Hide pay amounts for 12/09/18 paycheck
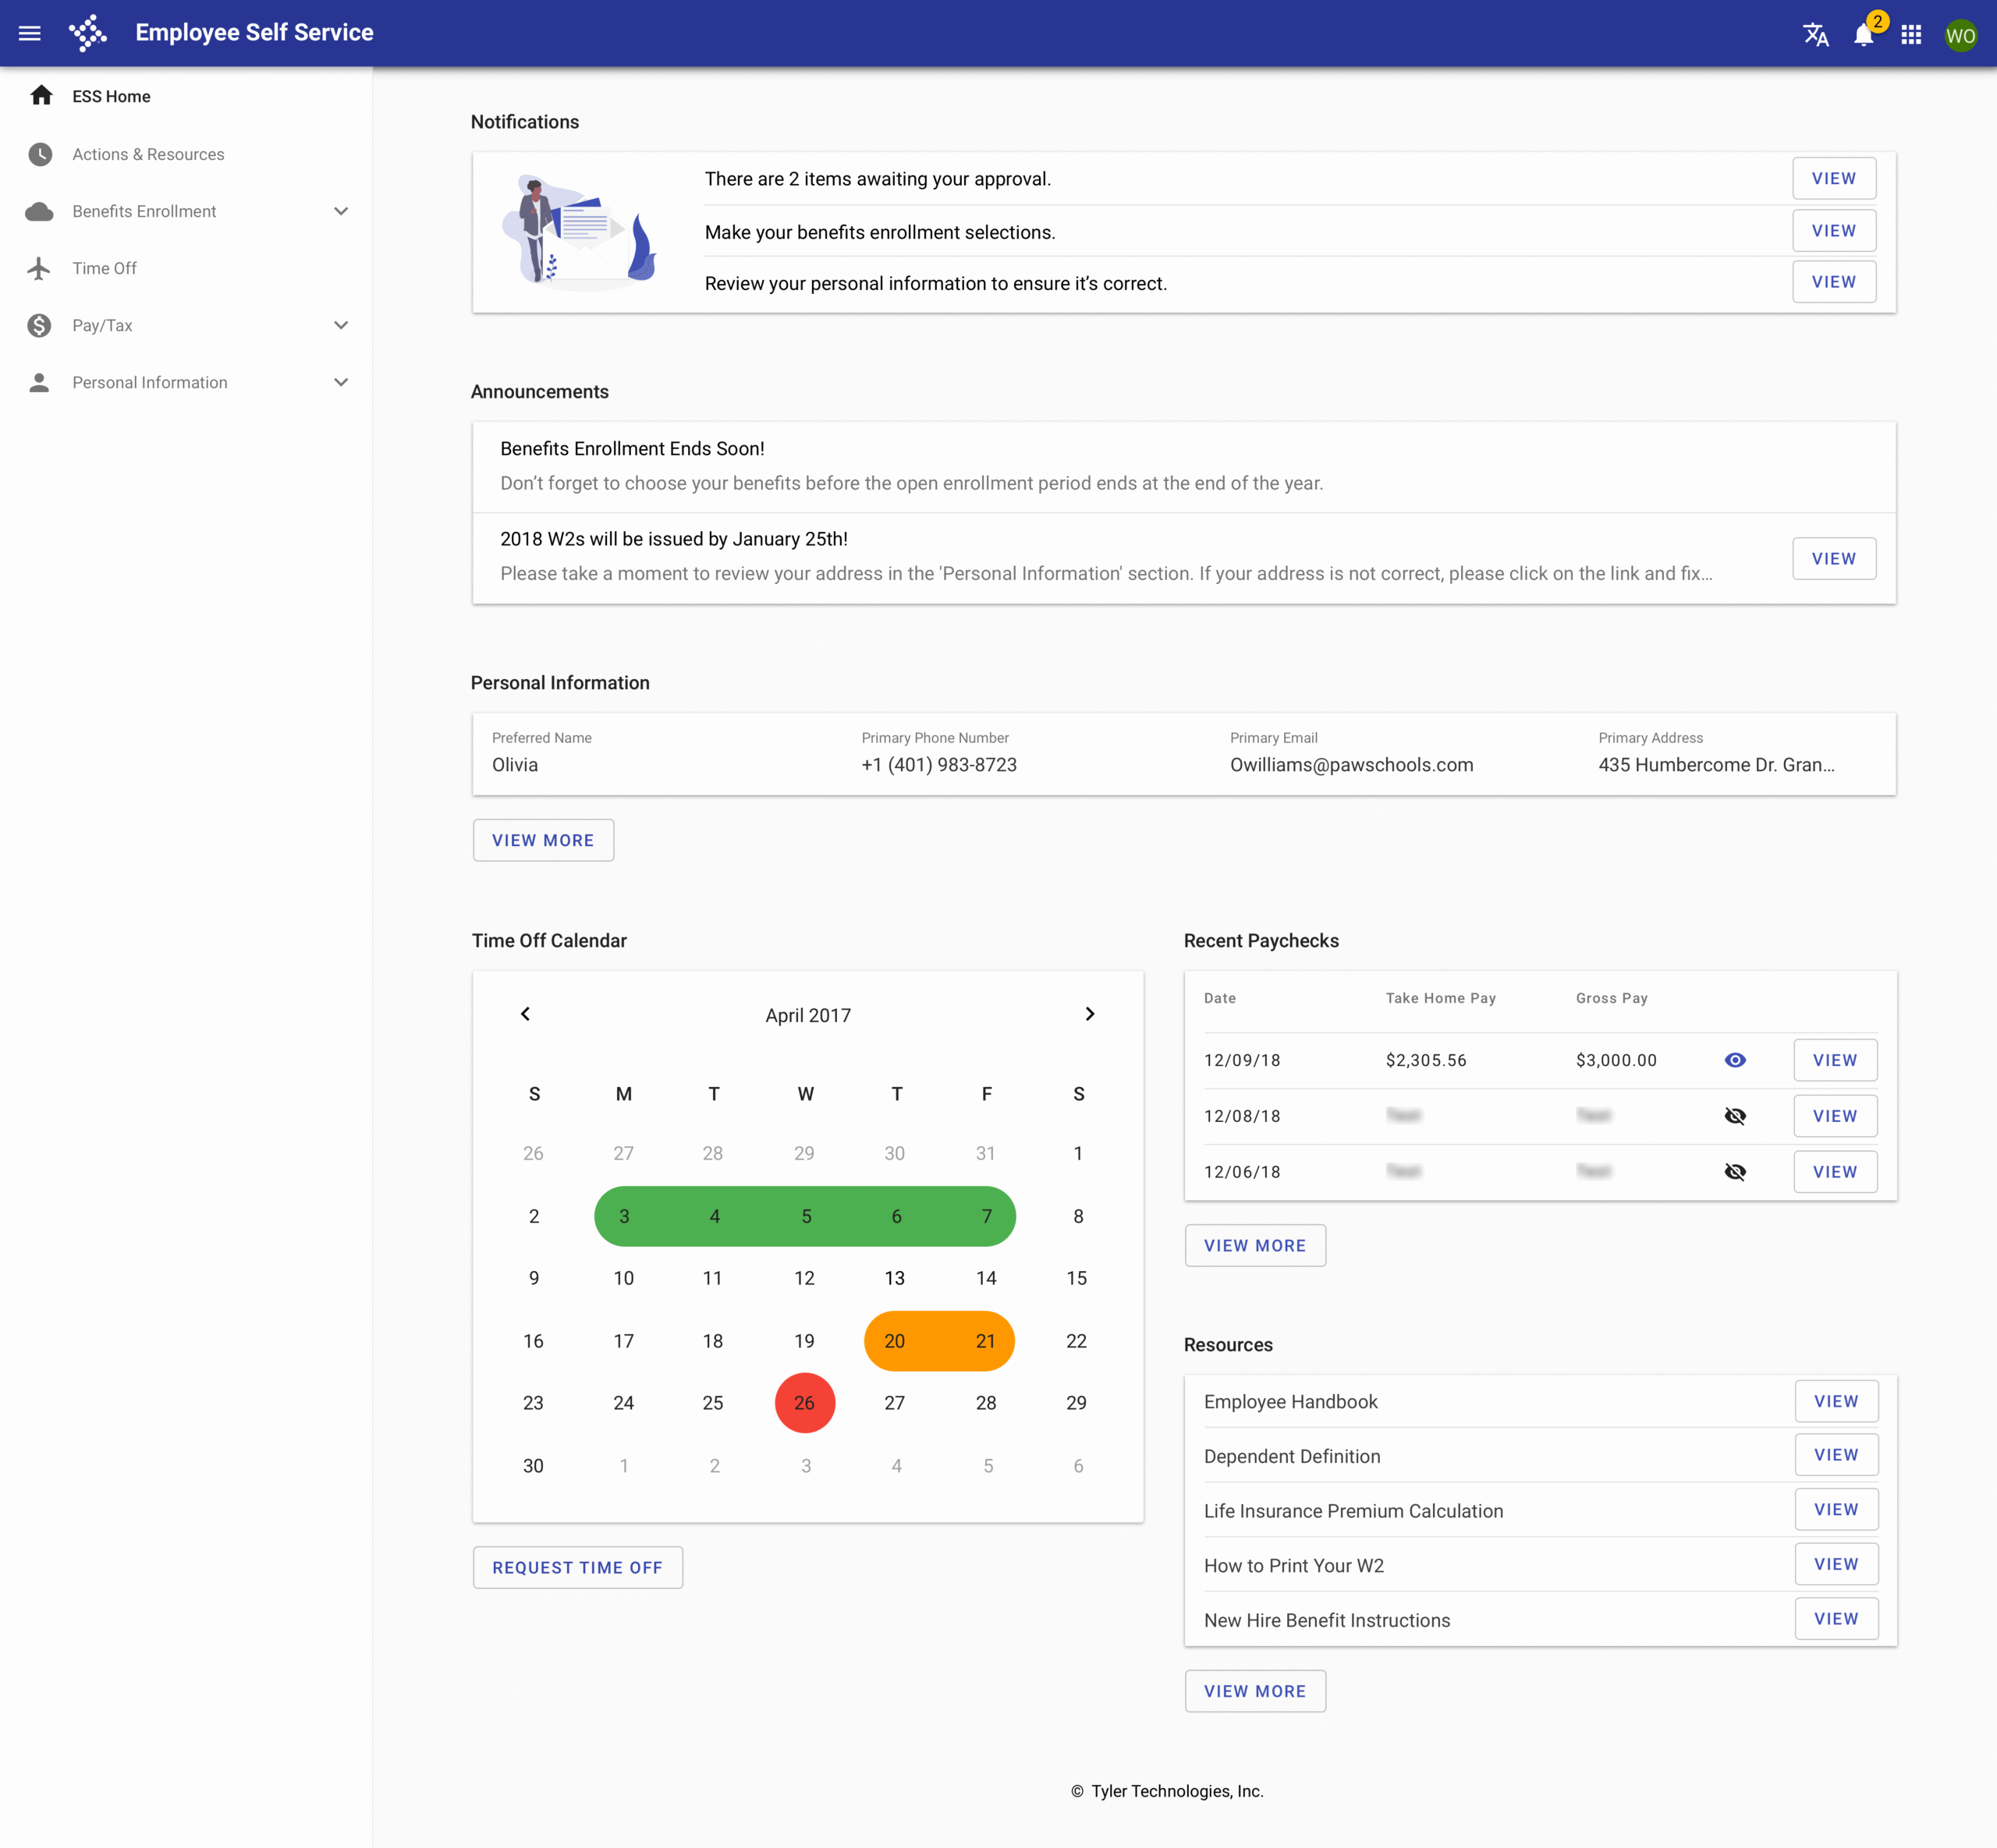Viewport: 1997px width, 1848px height. click(x=1735, y=1060)
